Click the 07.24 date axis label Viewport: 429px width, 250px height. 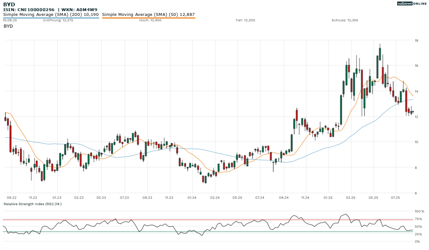260,198
